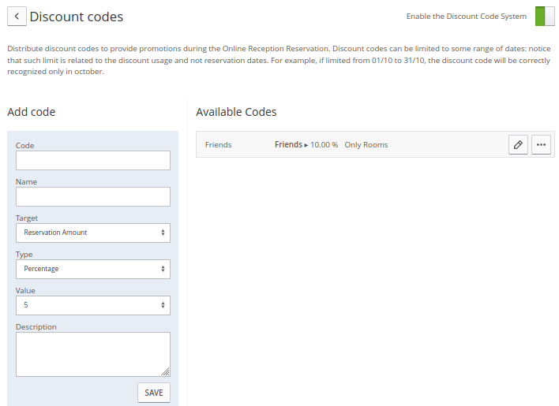Click into the Name text field
Screen dimensions: 559x406
click(x=93, y=196)
